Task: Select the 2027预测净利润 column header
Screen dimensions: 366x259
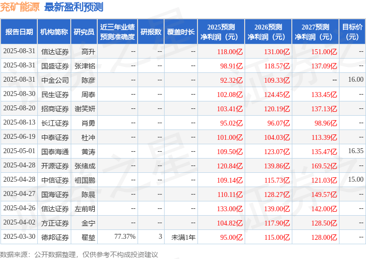Action: pos(315,32)
